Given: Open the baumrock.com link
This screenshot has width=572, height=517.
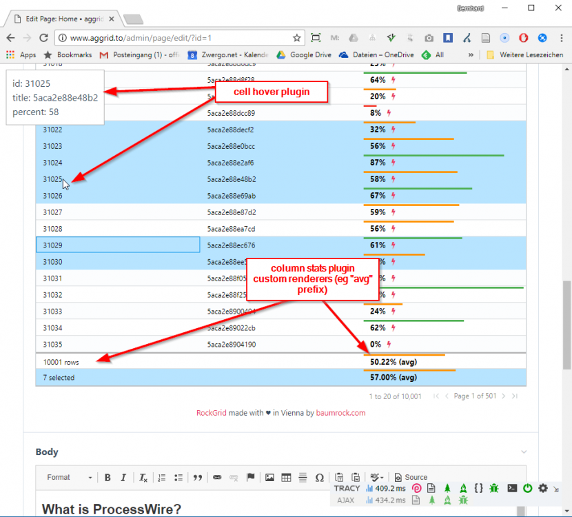Looking at the screenshot, I should [341, 413].
